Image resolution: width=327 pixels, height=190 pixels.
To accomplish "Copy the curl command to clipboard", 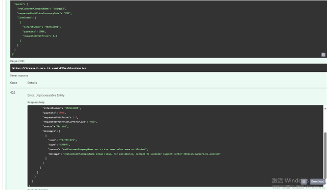I will tap(323, 55).
